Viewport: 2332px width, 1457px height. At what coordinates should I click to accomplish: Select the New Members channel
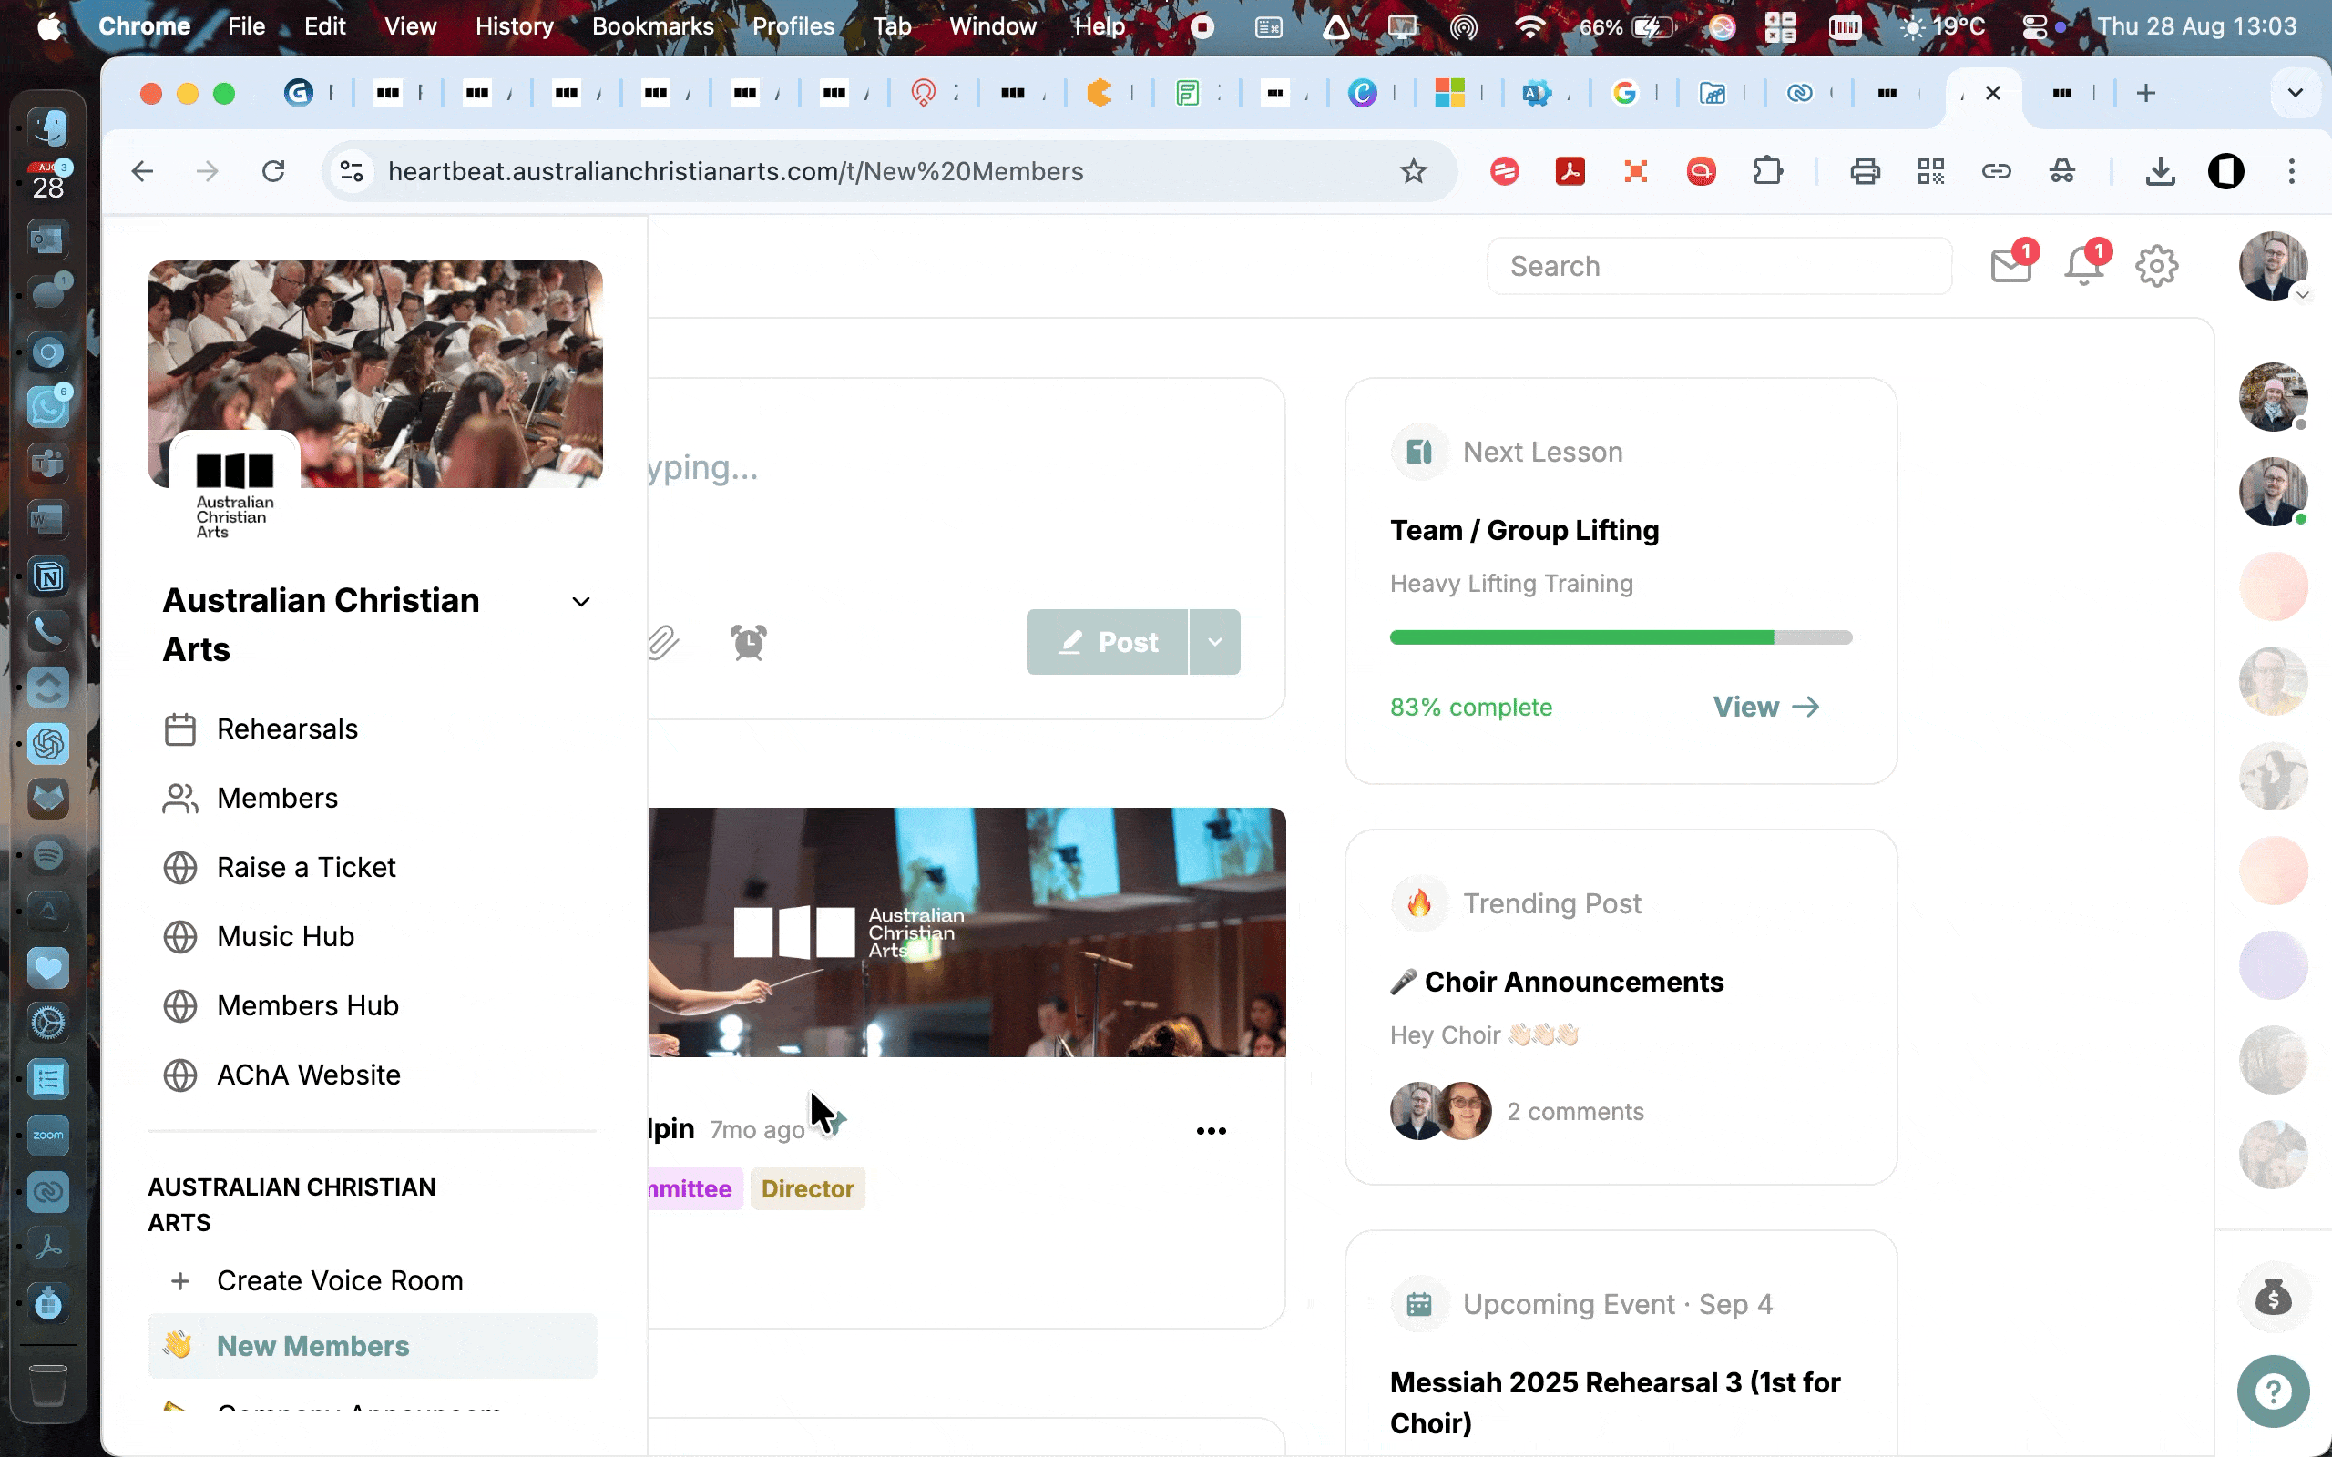click(x=372, y=1346)
